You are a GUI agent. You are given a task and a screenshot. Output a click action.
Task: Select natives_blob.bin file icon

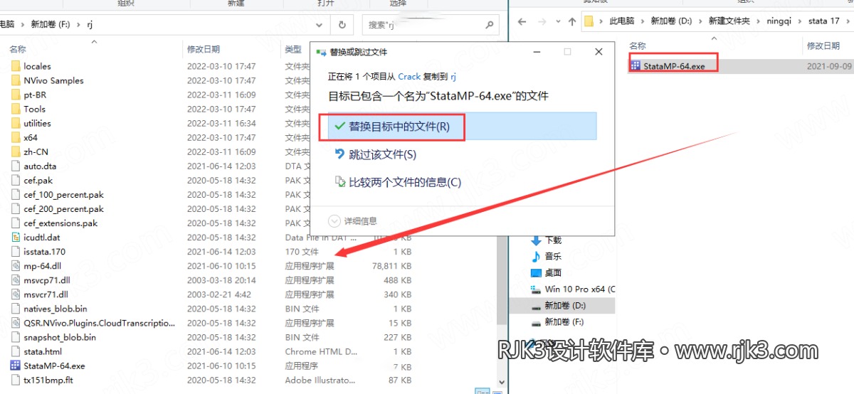pyautogui.click(x=16, y=309)
